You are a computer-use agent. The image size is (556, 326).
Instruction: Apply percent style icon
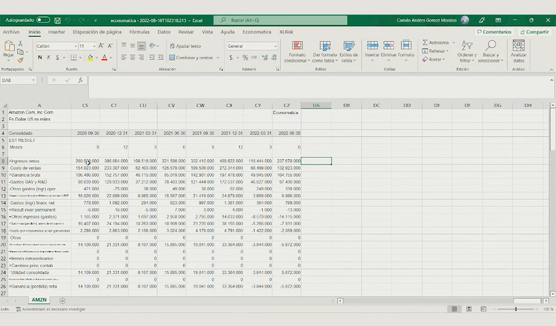tap(245, 57)
